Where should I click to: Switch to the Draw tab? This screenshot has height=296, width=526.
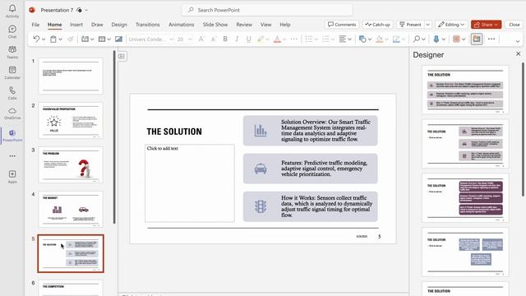tap(97, 25)
